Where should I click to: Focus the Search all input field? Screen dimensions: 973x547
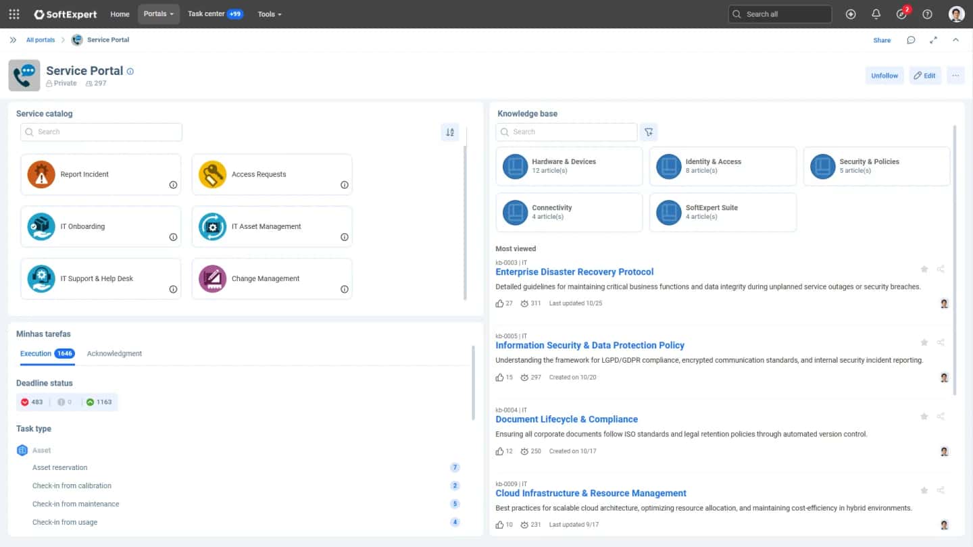(780, 14)
